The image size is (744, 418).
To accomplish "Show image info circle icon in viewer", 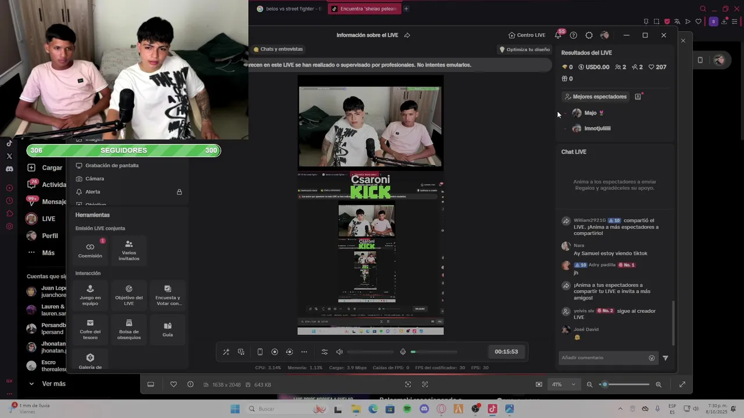I will pos(190,384).
